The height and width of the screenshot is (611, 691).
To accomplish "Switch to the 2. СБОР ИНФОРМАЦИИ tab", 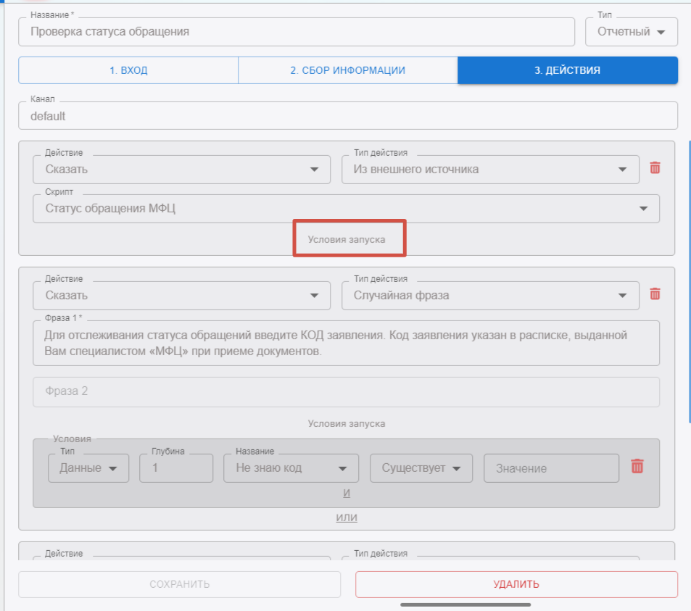I will tap(347, 70).
